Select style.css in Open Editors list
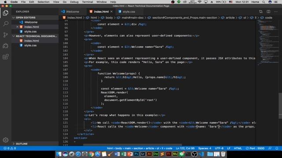 pyautogui.click(x=35, y=32)
